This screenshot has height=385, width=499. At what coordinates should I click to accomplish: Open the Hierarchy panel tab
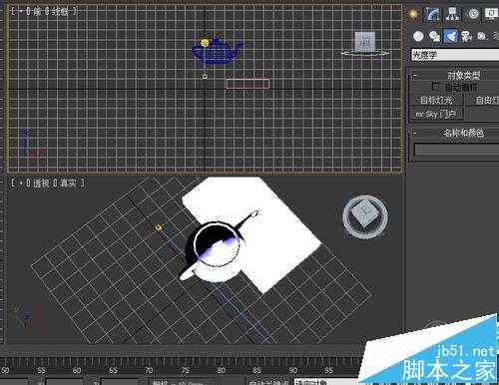(452, 14)
